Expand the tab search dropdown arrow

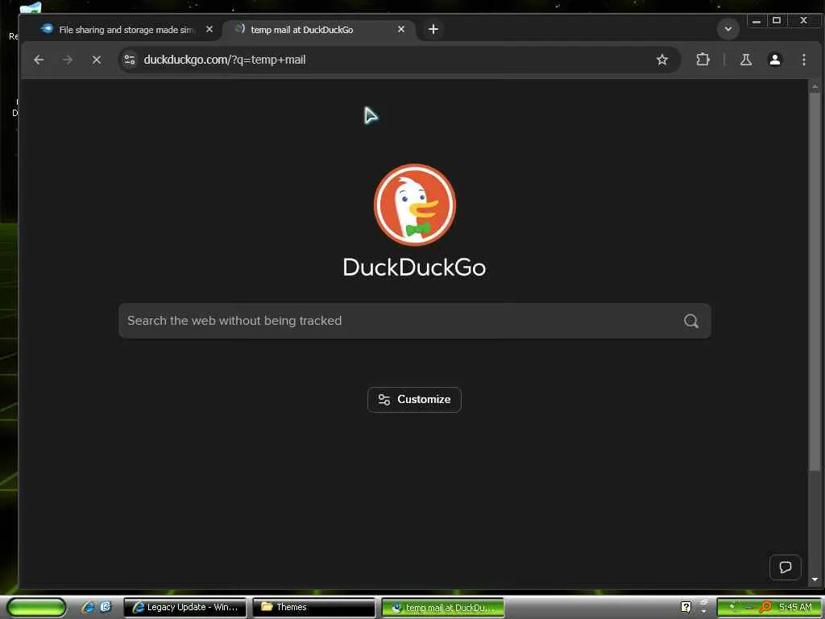coord(728,29)
